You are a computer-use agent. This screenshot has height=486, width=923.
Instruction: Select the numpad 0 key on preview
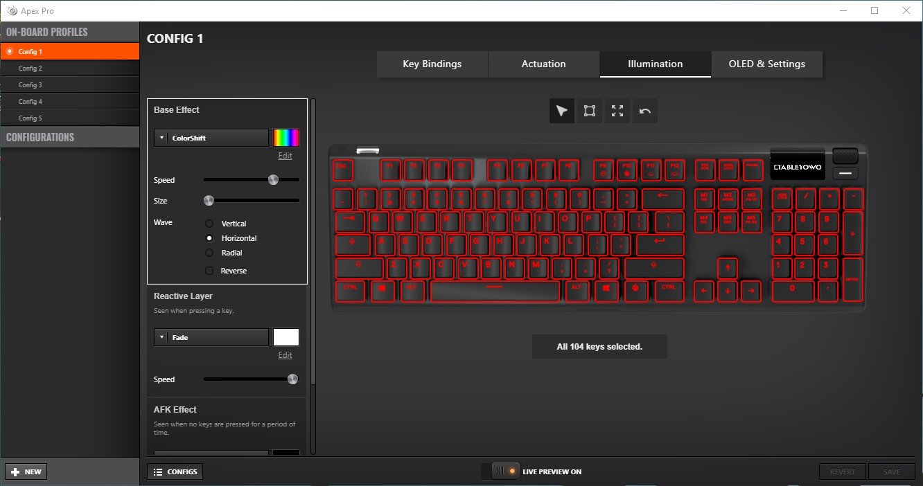click(x=792, y=291)
